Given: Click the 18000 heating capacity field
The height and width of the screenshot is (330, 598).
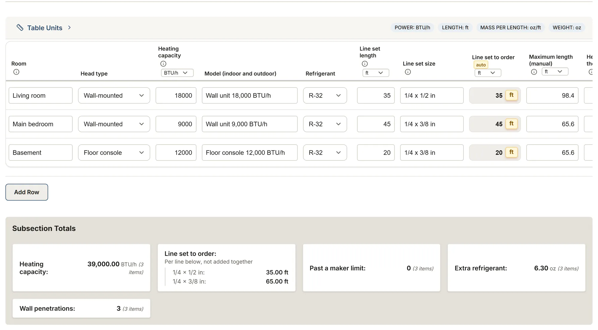Looking at the screenshot, I should (x=176, y=96).
